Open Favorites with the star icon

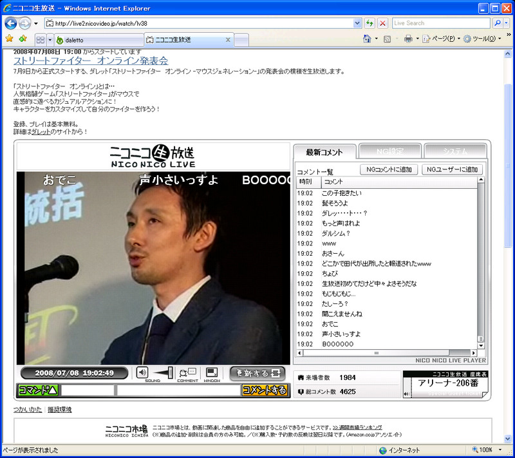click(x=10, y=38)
